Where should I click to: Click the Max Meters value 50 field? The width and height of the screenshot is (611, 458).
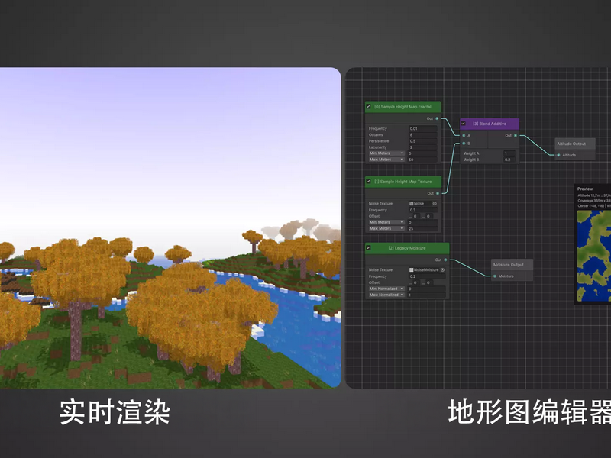pos(423,160)
